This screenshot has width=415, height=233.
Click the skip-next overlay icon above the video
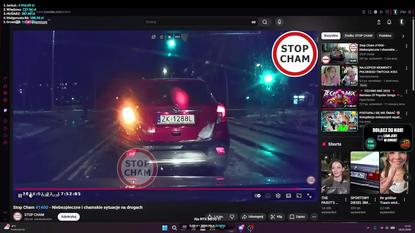(169, 37)
